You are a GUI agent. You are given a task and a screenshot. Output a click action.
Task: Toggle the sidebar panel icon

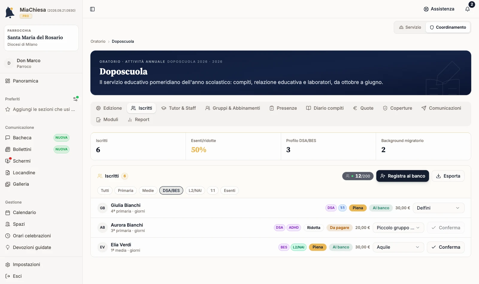coord(93,9)
